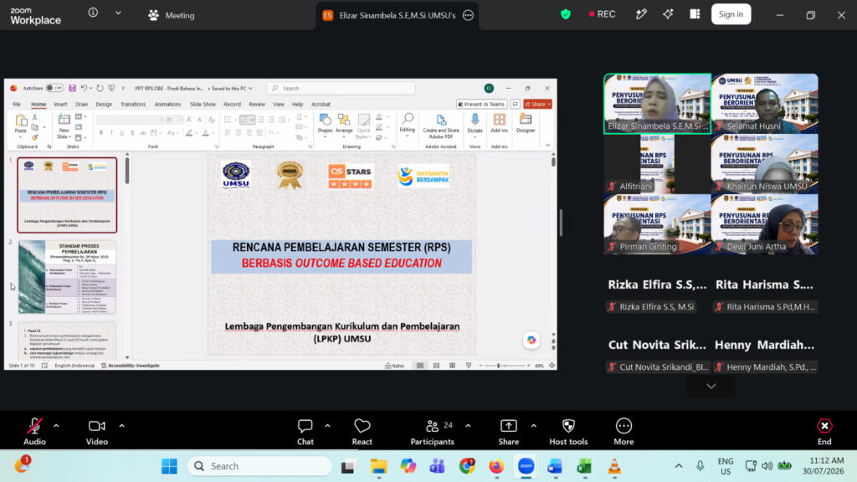Open PowerPoint File menu
This screenshot has height=482, width=857.
(17, 104)
